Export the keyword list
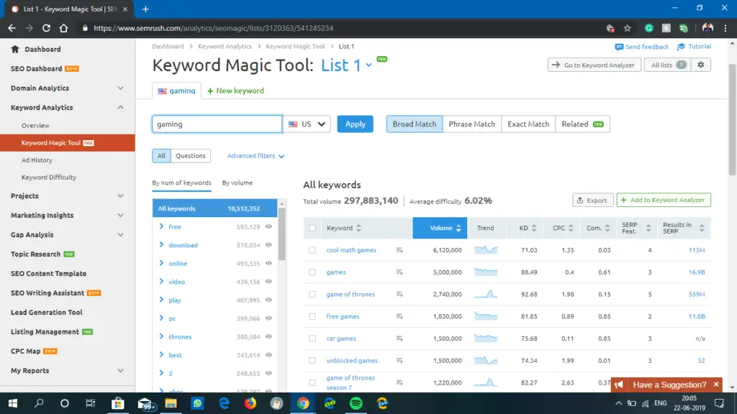 tap(593, 200)
